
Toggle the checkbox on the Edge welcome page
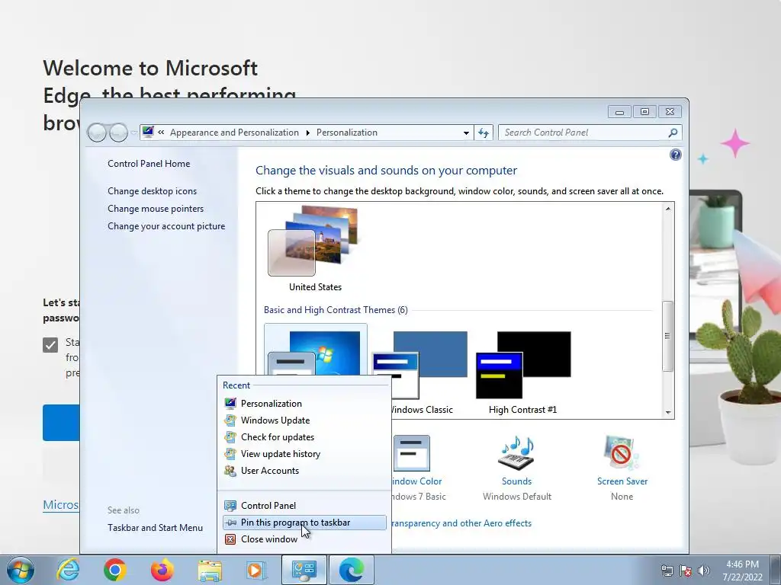[50, 345]
